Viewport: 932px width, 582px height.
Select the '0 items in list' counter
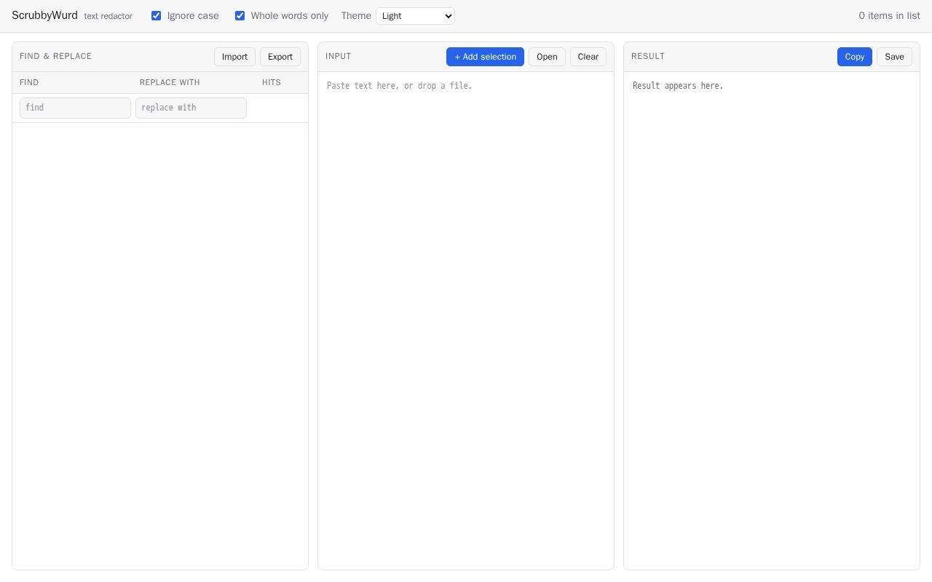tap(889, 15)
